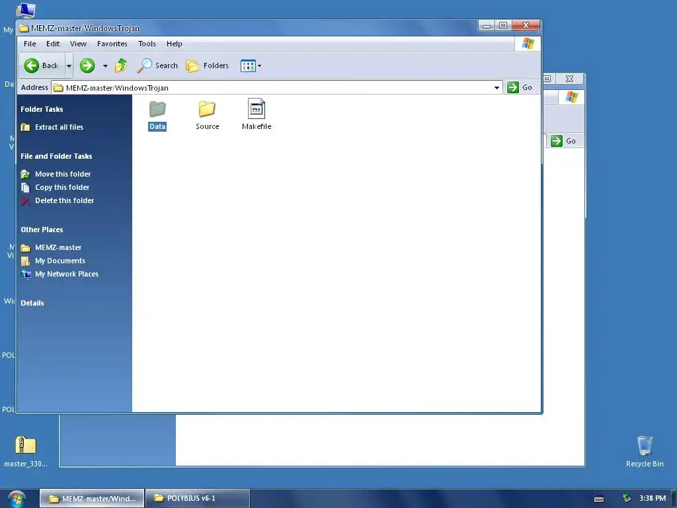Switch to MEMZ-master/Wind... taskbar button
677x508 pixels.
pos(92,499)
